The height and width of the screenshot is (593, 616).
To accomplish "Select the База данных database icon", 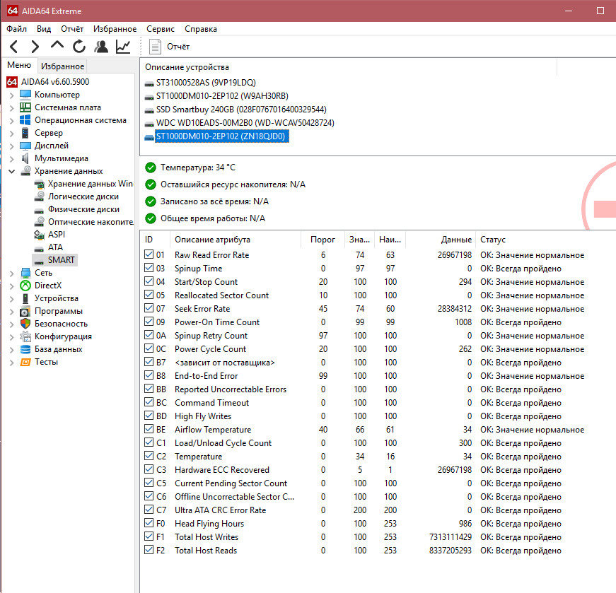I will point(25,349).
